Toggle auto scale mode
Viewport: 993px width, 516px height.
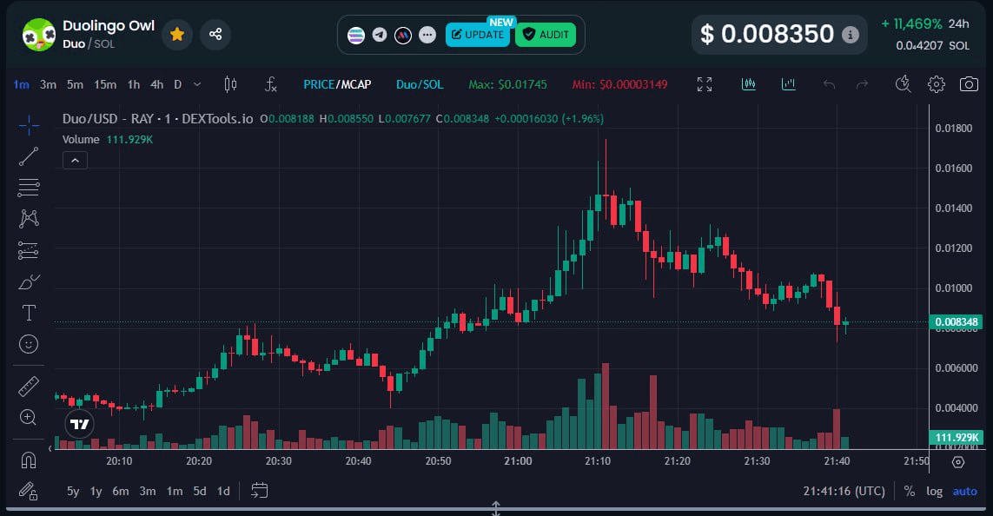tap(964, 491)
